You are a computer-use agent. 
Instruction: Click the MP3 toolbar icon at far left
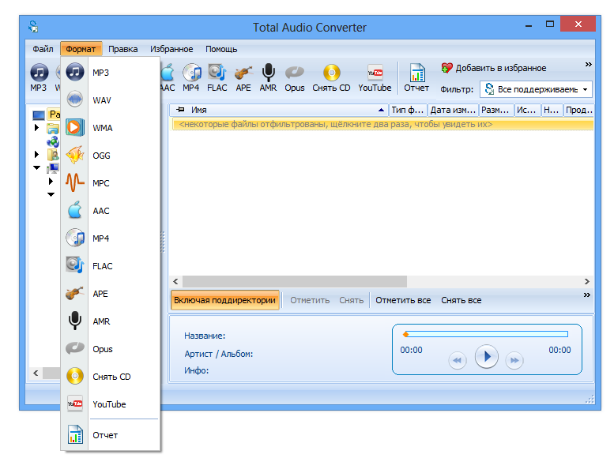click(39, 77)
